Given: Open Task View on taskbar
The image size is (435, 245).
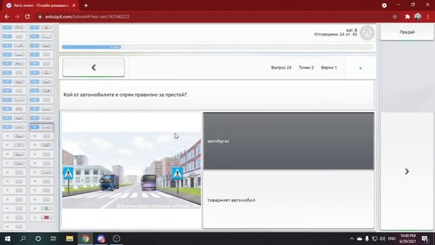Looking at the screenshot, I should pyautogui.click(x=53, y=239).
